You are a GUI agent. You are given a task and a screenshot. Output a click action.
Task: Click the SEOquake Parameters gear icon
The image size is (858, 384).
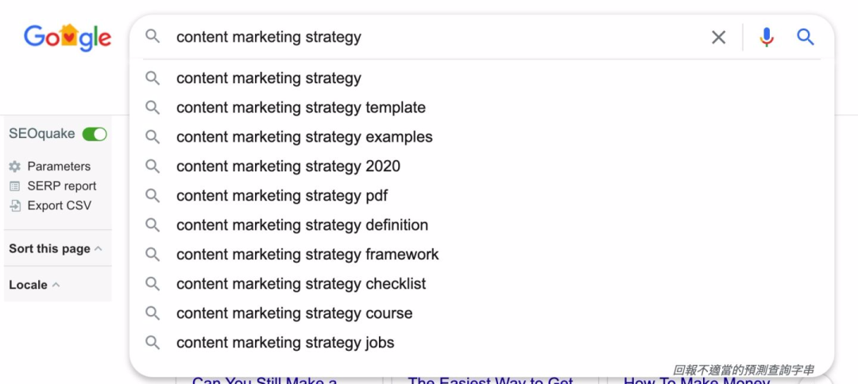[x=14, y=167]
